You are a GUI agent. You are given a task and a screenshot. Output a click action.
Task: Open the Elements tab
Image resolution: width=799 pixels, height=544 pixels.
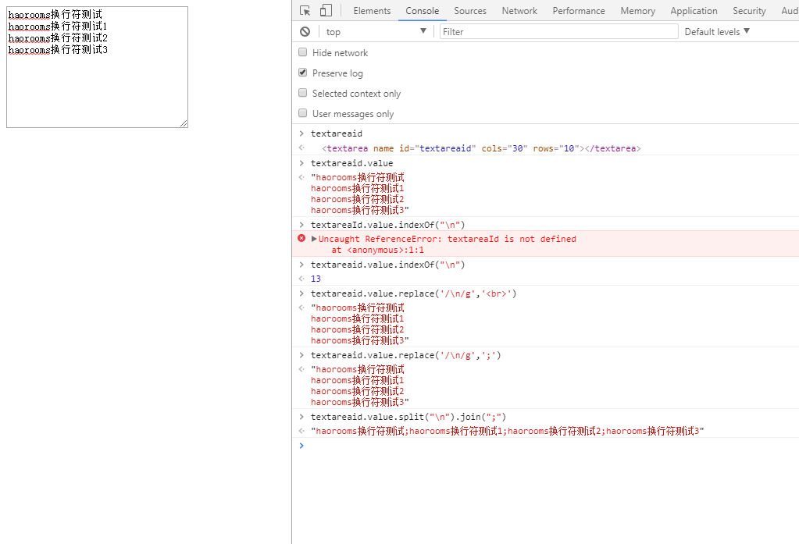point(372,11)
